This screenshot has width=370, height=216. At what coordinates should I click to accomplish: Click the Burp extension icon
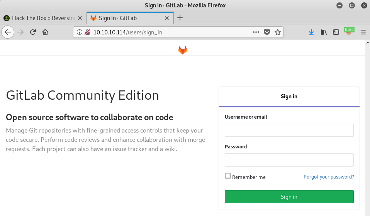349,31
